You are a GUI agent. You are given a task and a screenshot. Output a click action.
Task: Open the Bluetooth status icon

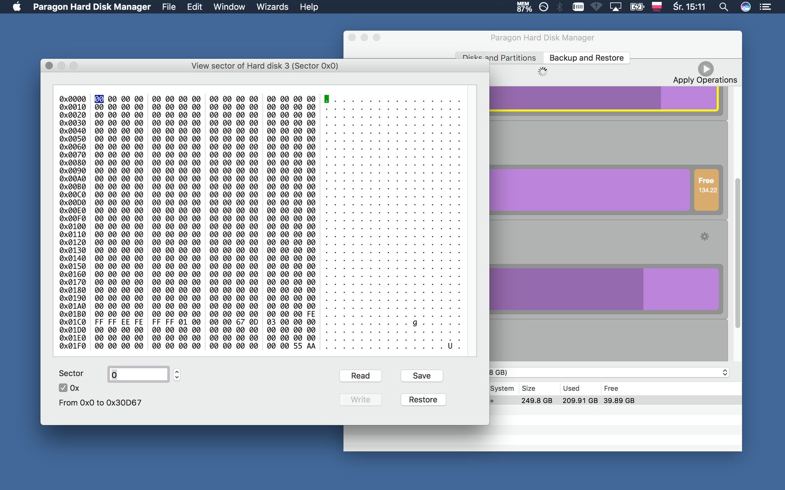pyautogui.click(x=560, y=7)
